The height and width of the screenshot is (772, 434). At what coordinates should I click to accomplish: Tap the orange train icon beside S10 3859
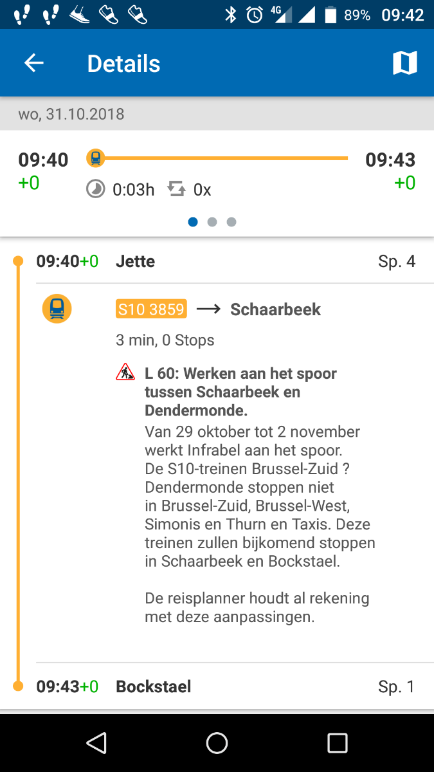pyautogui.click(x=57, y=309)
